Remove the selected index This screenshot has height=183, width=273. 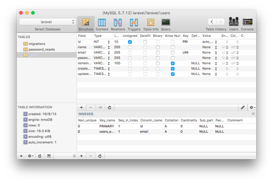coord(90,156)
